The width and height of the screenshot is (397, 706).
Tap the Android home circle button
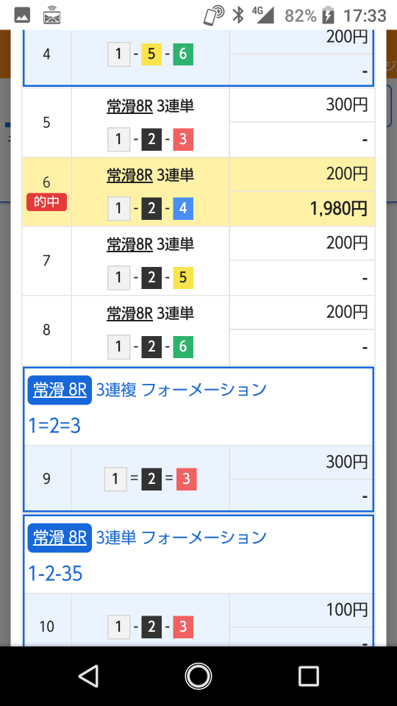coord(198,676)
